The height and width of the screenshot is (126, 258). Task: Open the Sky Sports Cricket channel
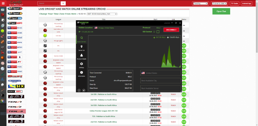[15, 33]
